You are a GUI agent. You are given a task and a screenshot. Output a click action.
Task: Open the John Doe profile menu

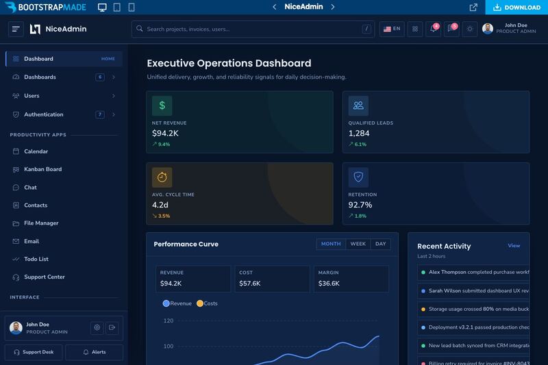[x=509, y=29]
